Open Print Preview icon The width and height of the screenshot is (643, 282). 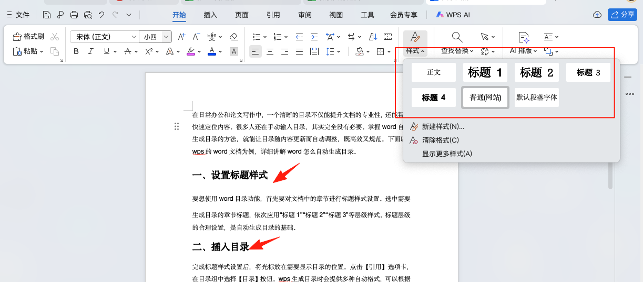click(88, 15)
